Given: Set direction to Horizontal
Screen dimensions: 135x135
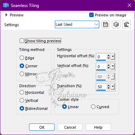Looking at the screenshot, I should [22, 92].
